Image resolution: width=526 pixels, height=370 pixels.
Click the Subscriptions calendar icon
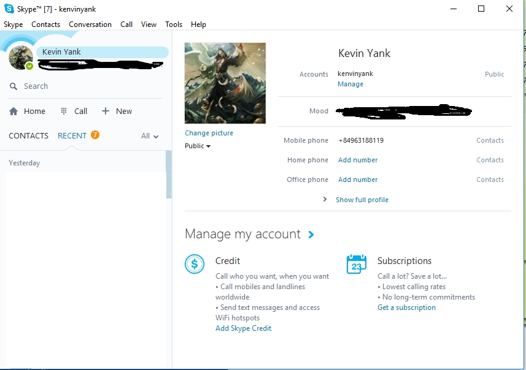[x=356, y=264]
